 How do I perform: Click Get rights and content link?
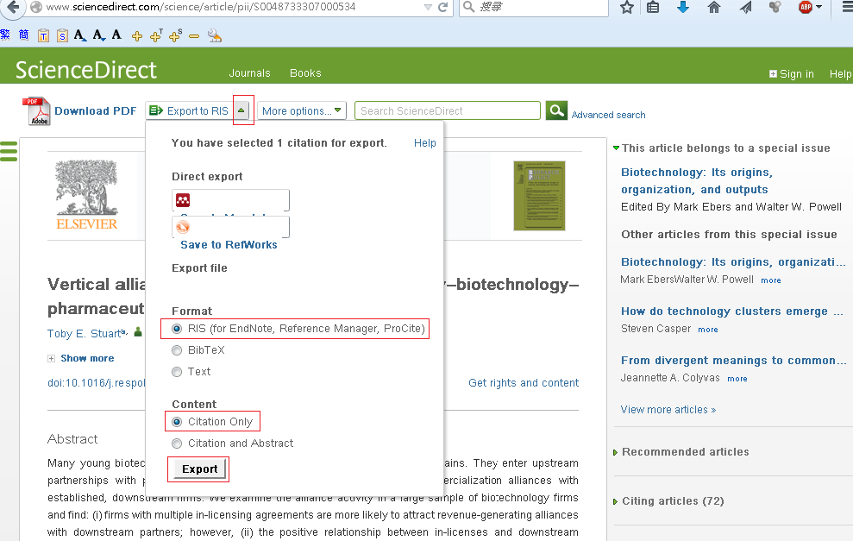[x=524, y=383]
